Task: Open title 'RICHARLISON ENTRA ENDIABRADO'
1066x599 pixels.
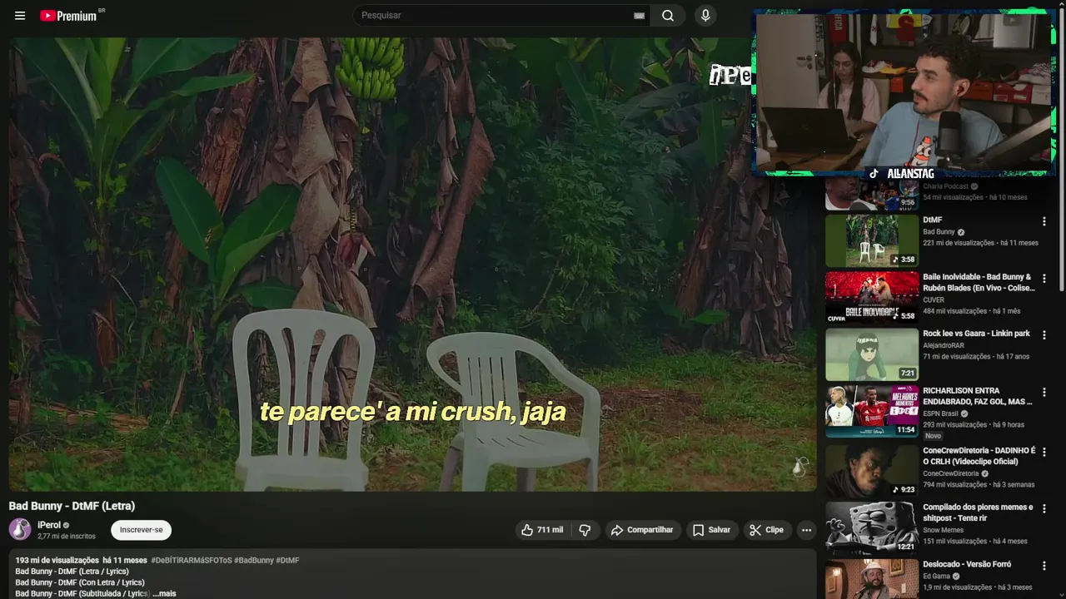Action: click(x=978, y=396)
